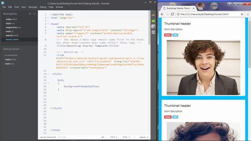The image size is (251, 141).
Task: Expand the screenshots folder
Action: (11, 55)
